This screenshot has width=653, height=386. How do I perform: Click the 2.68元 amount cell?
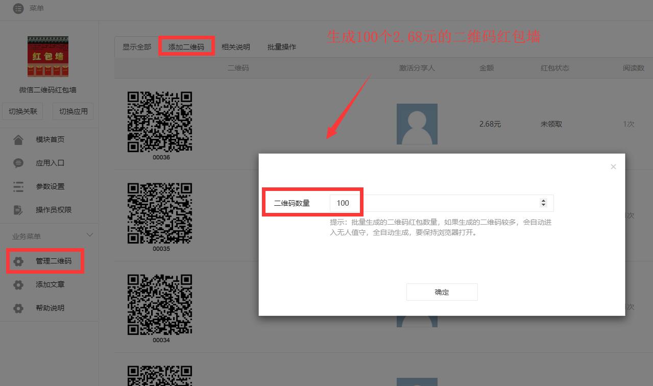[x=490, y=124]
